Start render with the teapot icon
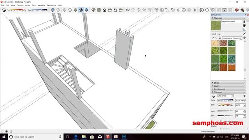Image resolution: width=249 pixels, height=140 pixels. 207,10
